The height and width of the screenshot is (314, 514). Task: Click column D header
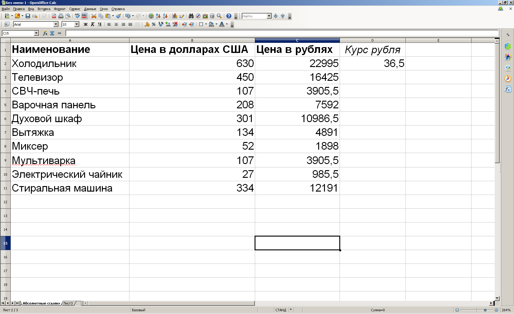pyautogui.click(x=372, y=40)
